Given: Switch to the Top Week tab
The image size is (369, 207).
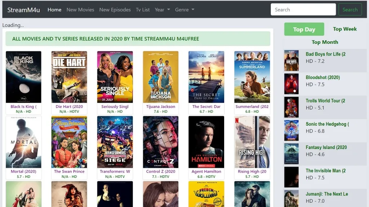Looking at the screenshot, I should tap(344, 29).
